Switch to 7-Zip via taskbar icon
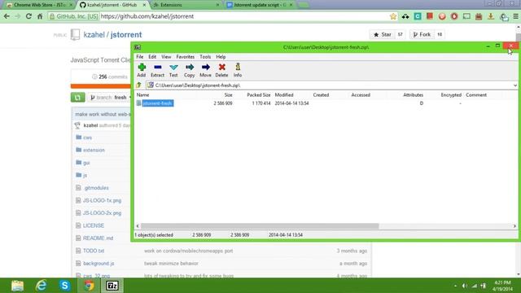The width and height of the screenshot is (521, 293). 112,286
